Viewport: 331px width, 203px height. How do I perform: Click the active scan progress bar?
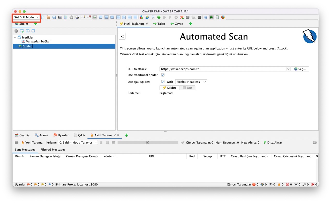tap(148, 142)
